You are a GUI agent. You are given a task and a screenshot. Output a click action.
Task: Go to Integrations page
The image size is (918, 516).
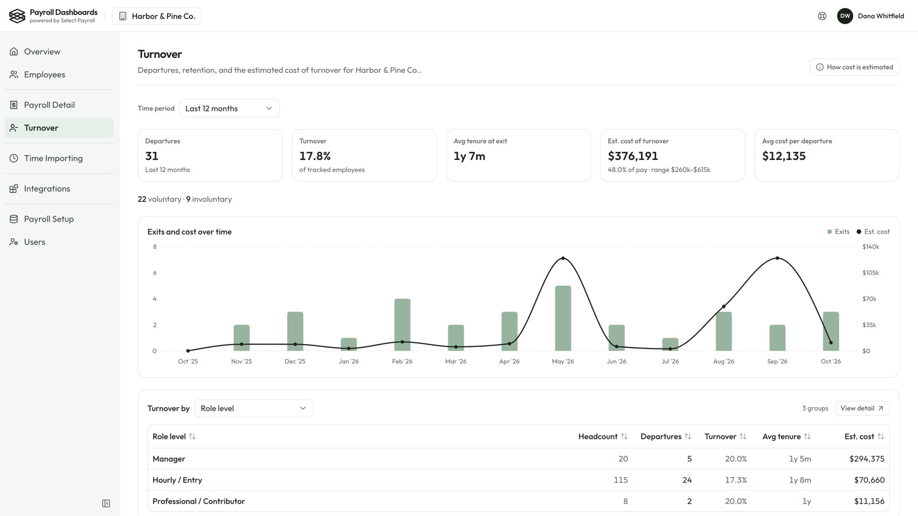pyautogui.click(x=60, y=189)
